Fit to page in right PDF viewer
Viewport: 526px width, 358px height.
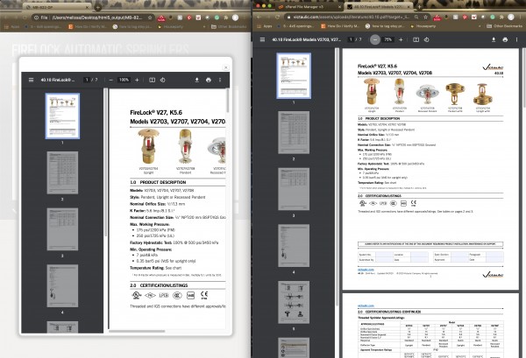416,39
